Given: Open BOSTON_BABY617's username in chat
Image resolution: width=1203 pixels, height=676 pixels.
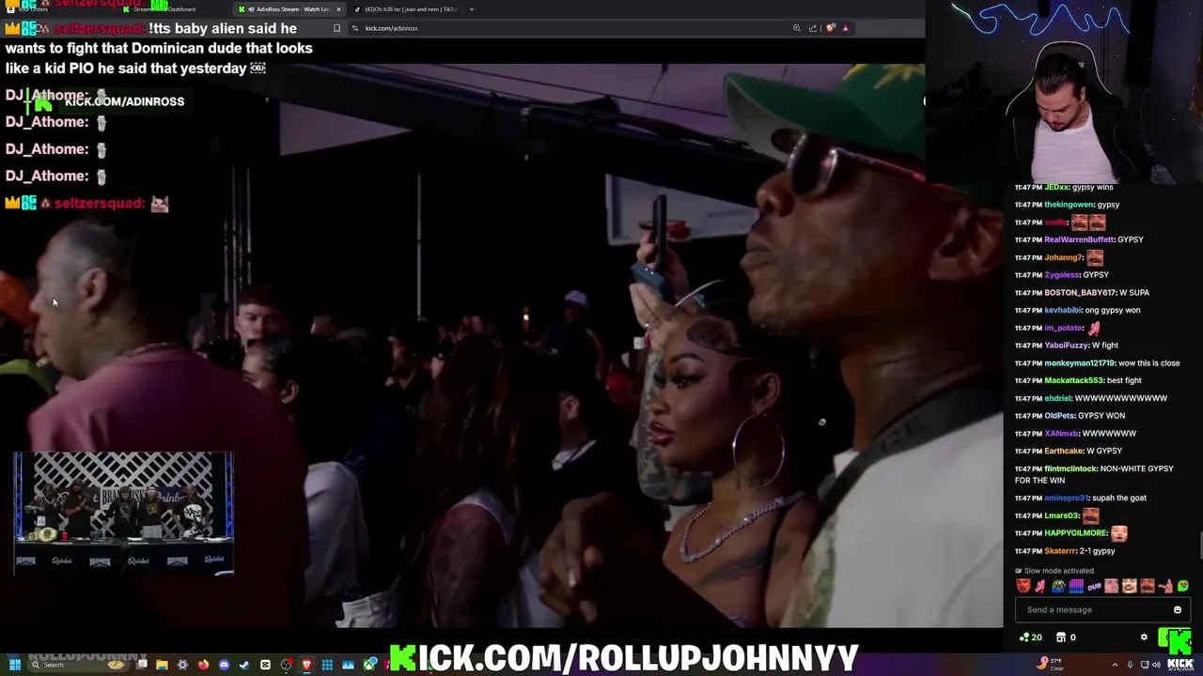Looking at the screenshot, I should point(1080,292).
